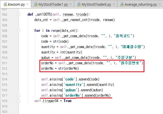Click 'append(orderNo)' on line 517
The height and width of the screenshot is (114, 163).
coord(98,95)
